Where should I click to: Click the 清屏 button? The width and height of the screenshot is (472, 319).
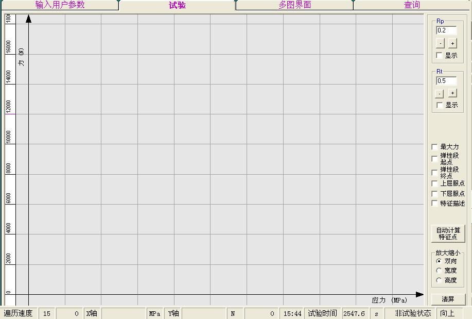(x=448, y=299)
